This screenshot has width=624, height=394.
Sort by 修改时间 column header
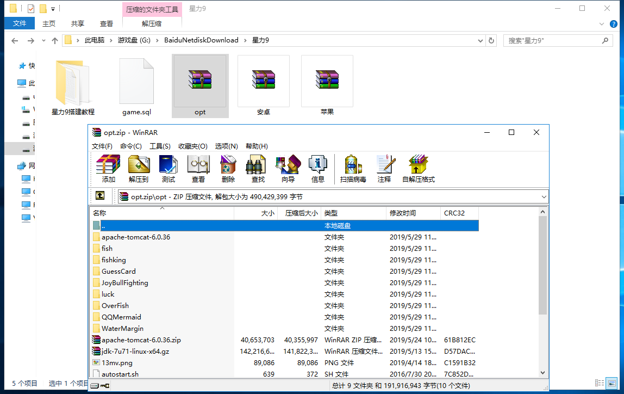(413, 213)
